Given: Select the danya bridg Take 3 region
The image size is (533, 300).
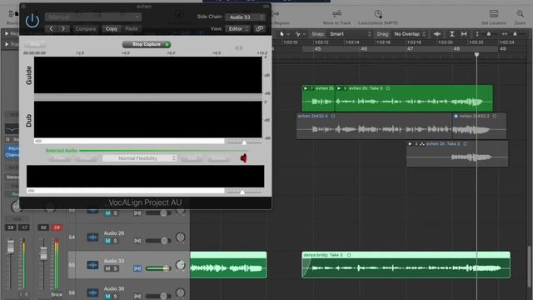Looking at the screenshot, I should pyautogui.click(x=406, y=265).
